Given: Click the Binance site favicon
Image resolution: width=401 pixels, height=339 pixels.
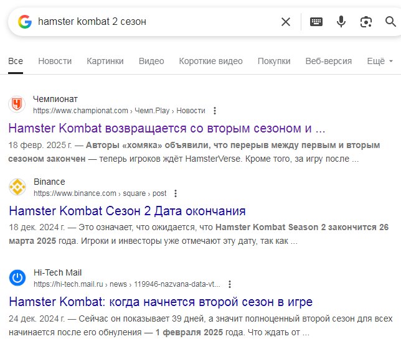Looking at the screenshot, I should pyautogui.click(x=17, y=187).
